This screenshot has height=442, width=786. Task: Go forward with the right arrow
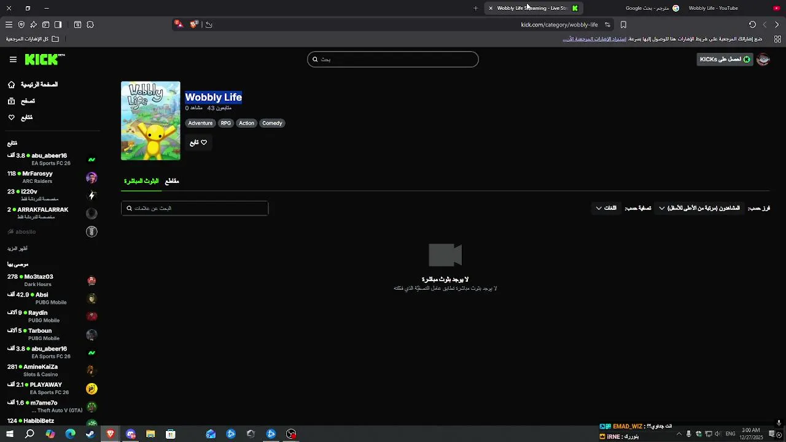(x=777, y=25)
